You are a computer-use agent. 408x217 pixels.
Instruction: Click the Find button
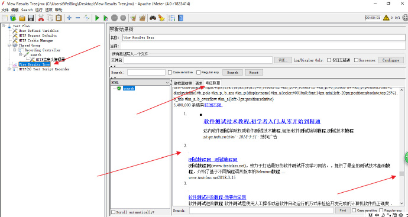click(x=342, y=210)
